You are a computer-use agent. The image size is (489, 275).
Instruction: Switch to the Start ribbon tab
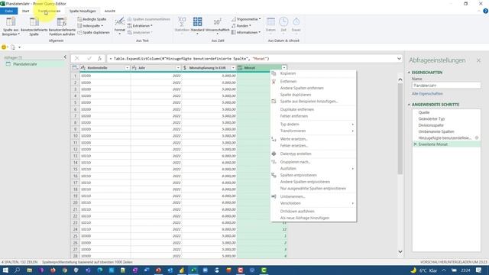(25, 11)
